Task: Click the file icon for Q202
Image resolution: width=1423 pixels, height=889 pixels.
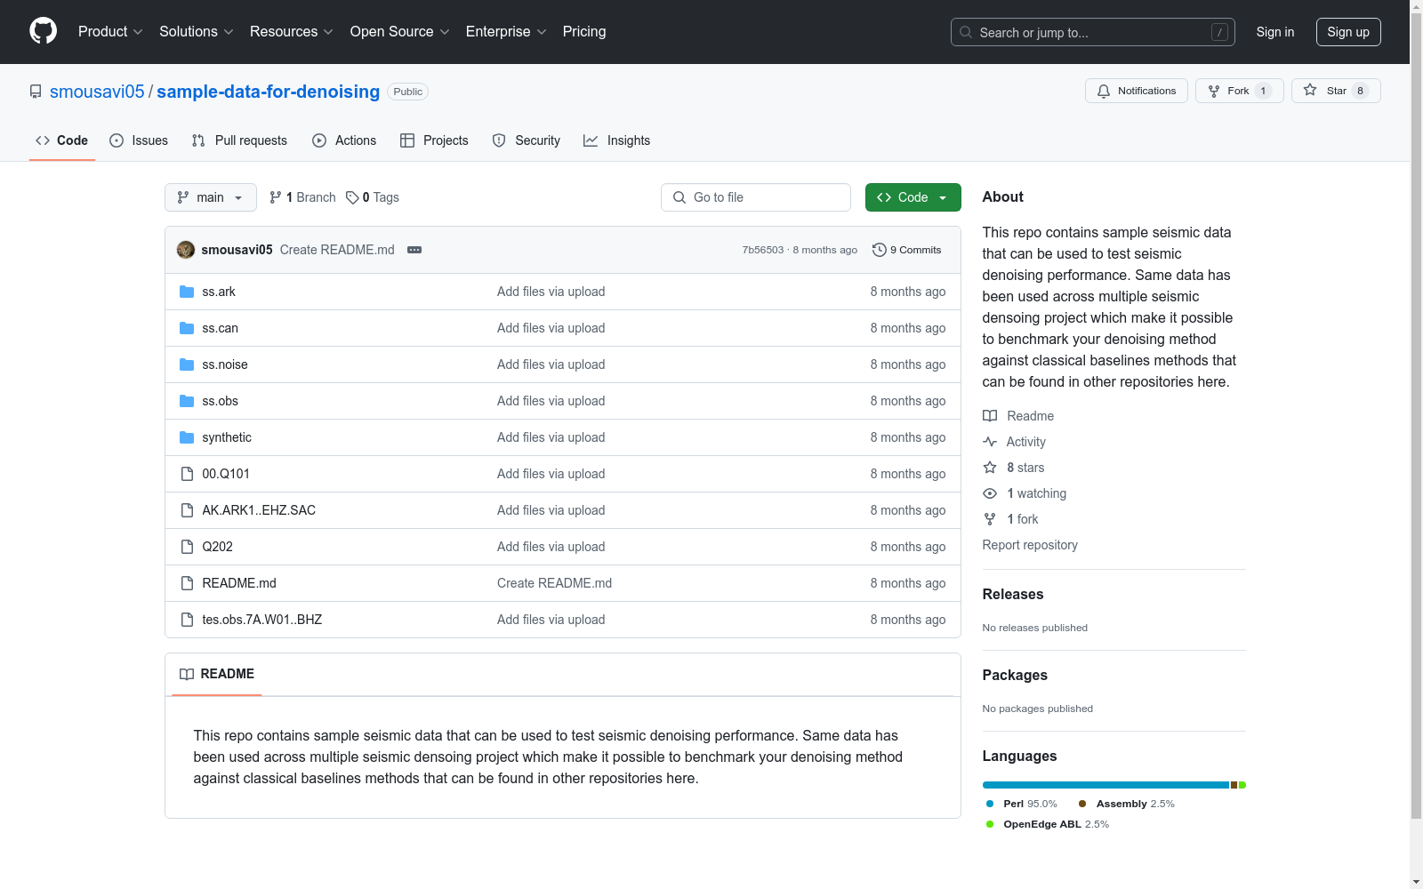Action: (x=187, y=547)
